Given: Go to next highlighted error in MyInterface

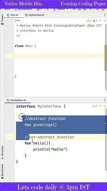Looking at the screenshot, I should [x=105, y=106].
